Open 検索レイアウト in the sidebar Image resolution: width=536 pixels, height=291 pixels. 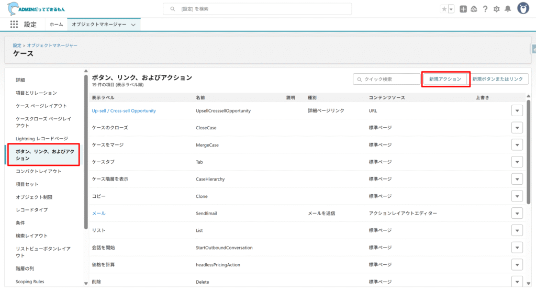coord(31,236)
